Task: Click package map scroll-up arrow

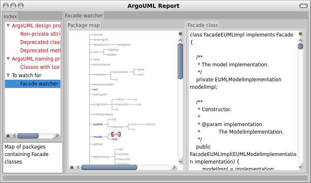Action: (180, 40)
